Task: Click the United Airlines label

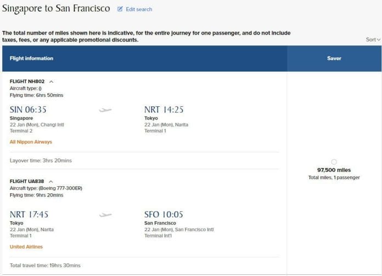Action: point(26,246)
